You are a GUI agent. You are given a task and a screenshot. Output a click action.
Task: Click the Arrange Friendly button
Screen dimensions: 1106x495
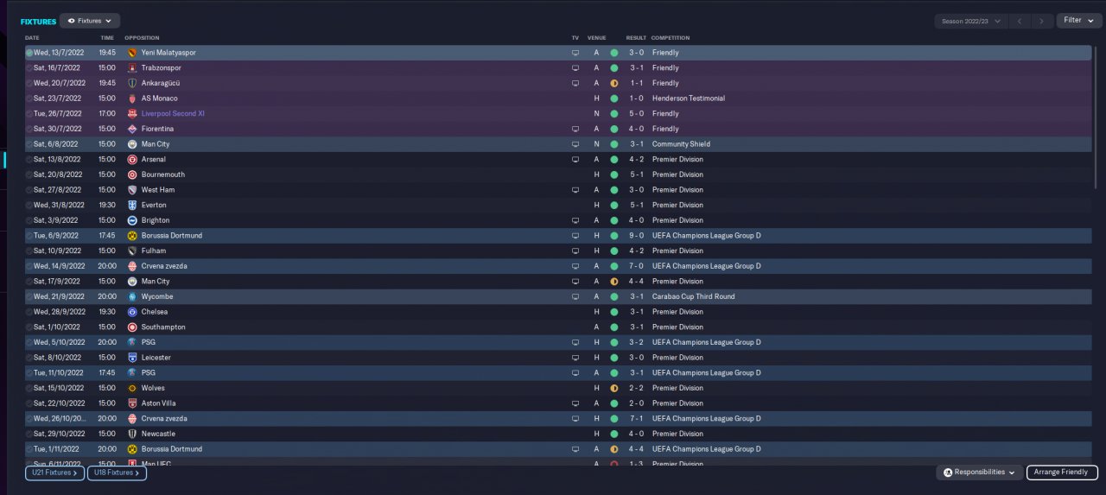(1062, 473)
